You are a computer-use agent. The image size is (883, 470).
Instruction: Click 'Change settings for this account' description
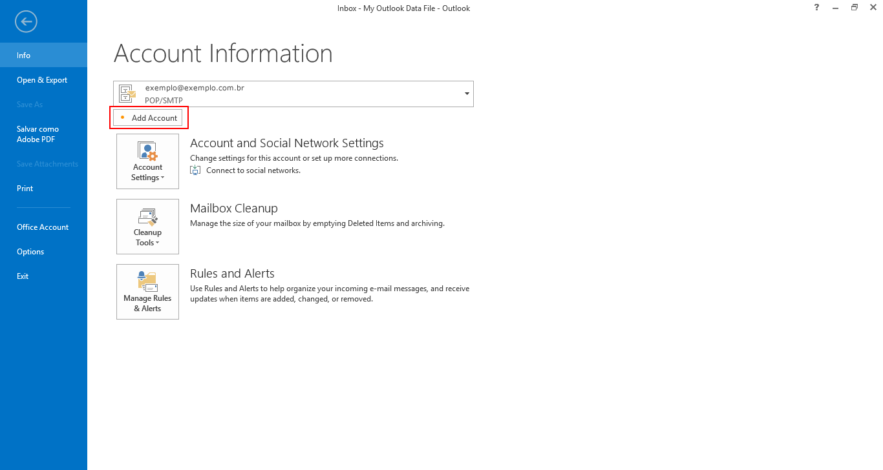pyautogui.click(x=294, y=158)
